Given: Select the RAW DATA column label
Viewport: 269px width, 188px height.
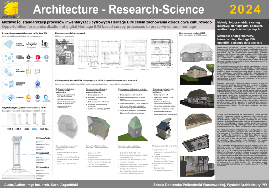Looking at the screenshot, I should point(44,129).
